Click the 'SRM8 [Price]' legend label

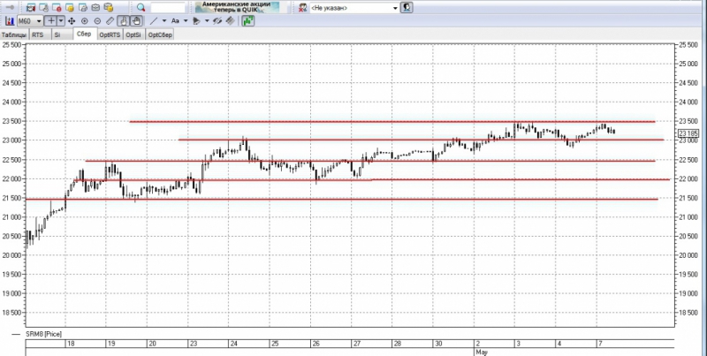tap(43, 334)
